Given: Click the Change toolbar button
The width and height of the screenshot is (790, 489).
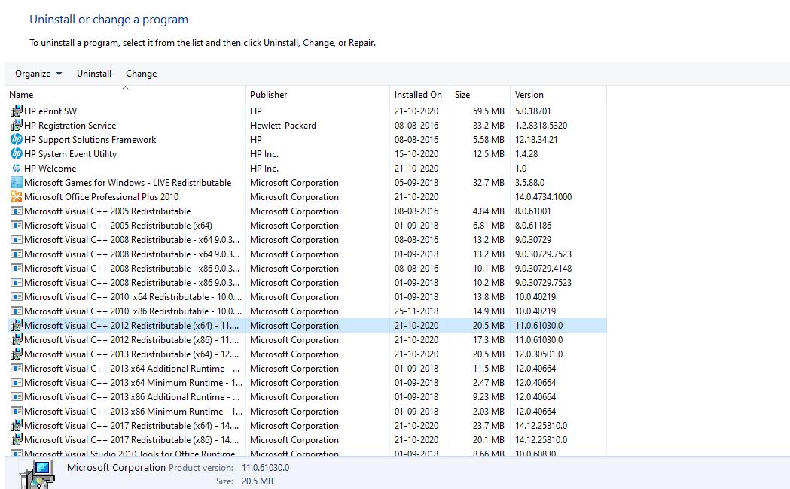Looking at the screenshot, I should coord(141,74).
